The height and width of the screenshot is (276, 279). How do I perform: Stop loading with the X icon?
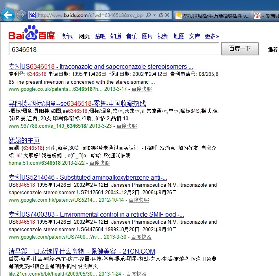pyautogui.click(x=167, y=15)
